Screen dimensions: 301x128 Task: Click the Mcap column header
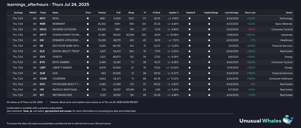(131, 13)
